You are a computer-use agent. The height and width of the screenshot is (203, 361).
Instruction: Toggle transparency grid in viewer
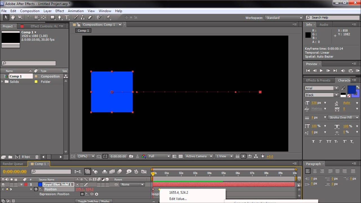(180, 156)
